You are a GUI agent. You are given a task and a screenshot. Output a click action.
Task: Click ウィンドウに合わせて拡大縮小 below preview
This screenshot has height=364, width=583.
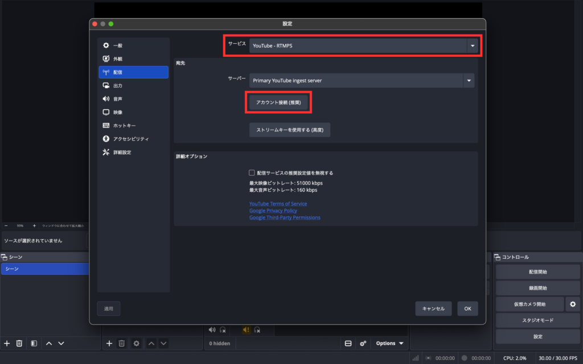click(x=63, y=226)
